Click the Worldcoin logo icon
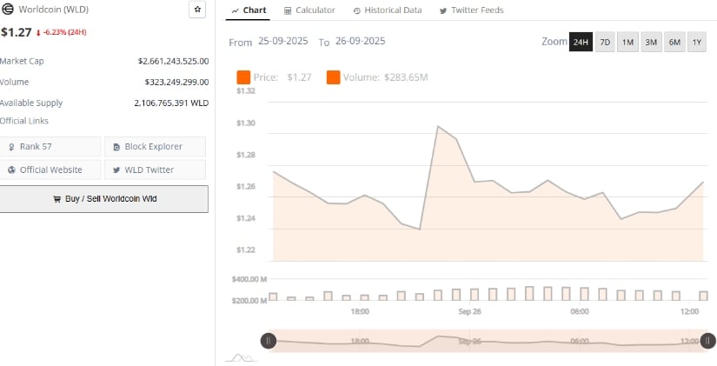 pos(7,10)
